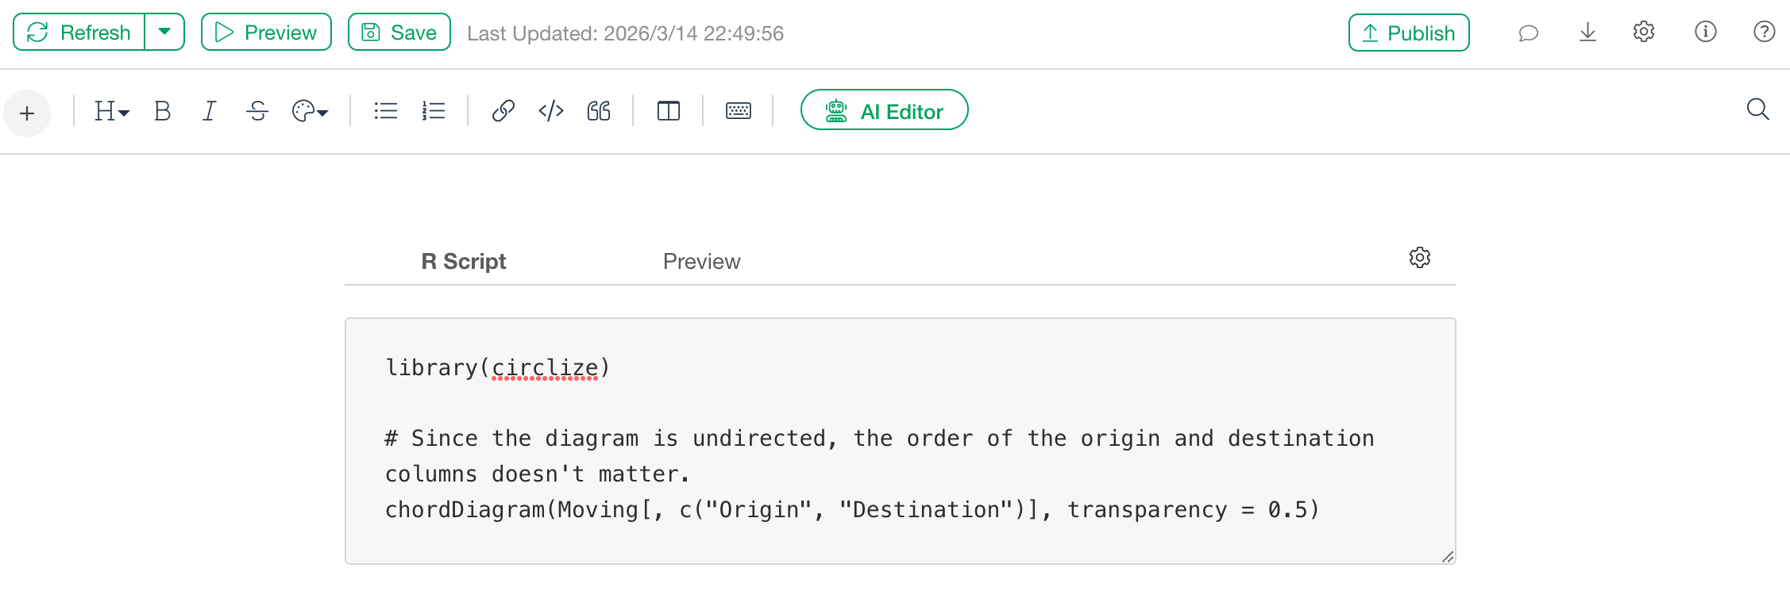Open the heading style dropdown
Viewport: 1790px width, 614px height.
(111, 111)
